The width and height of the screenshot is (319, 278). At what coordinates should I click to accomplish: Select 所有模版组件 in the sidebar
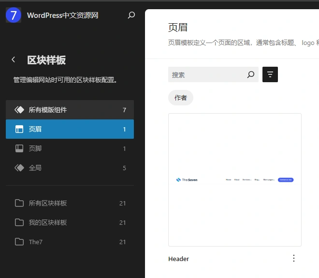pos(70,110)
